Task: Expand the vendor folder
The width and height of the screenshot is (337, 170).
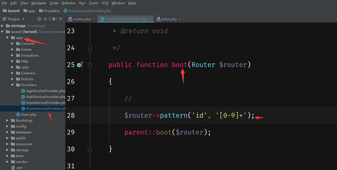Action: coord(7,162)
